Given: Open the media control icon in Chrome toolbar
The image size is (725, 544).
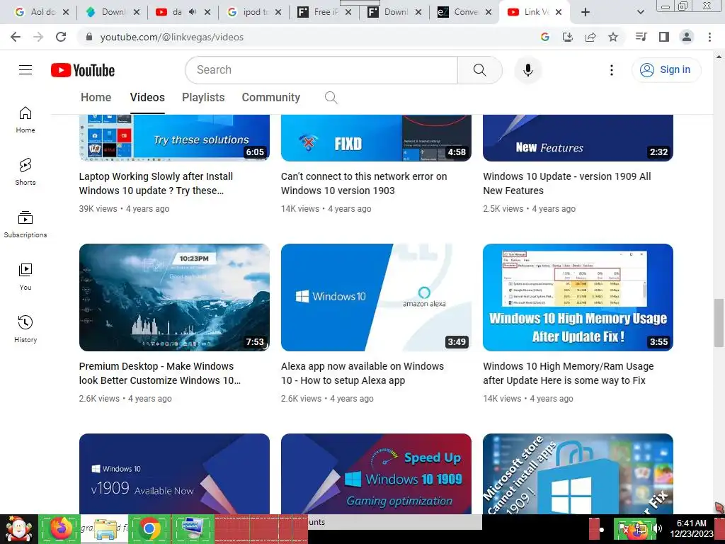Looking at the screenshot, I should coord(641,37).
